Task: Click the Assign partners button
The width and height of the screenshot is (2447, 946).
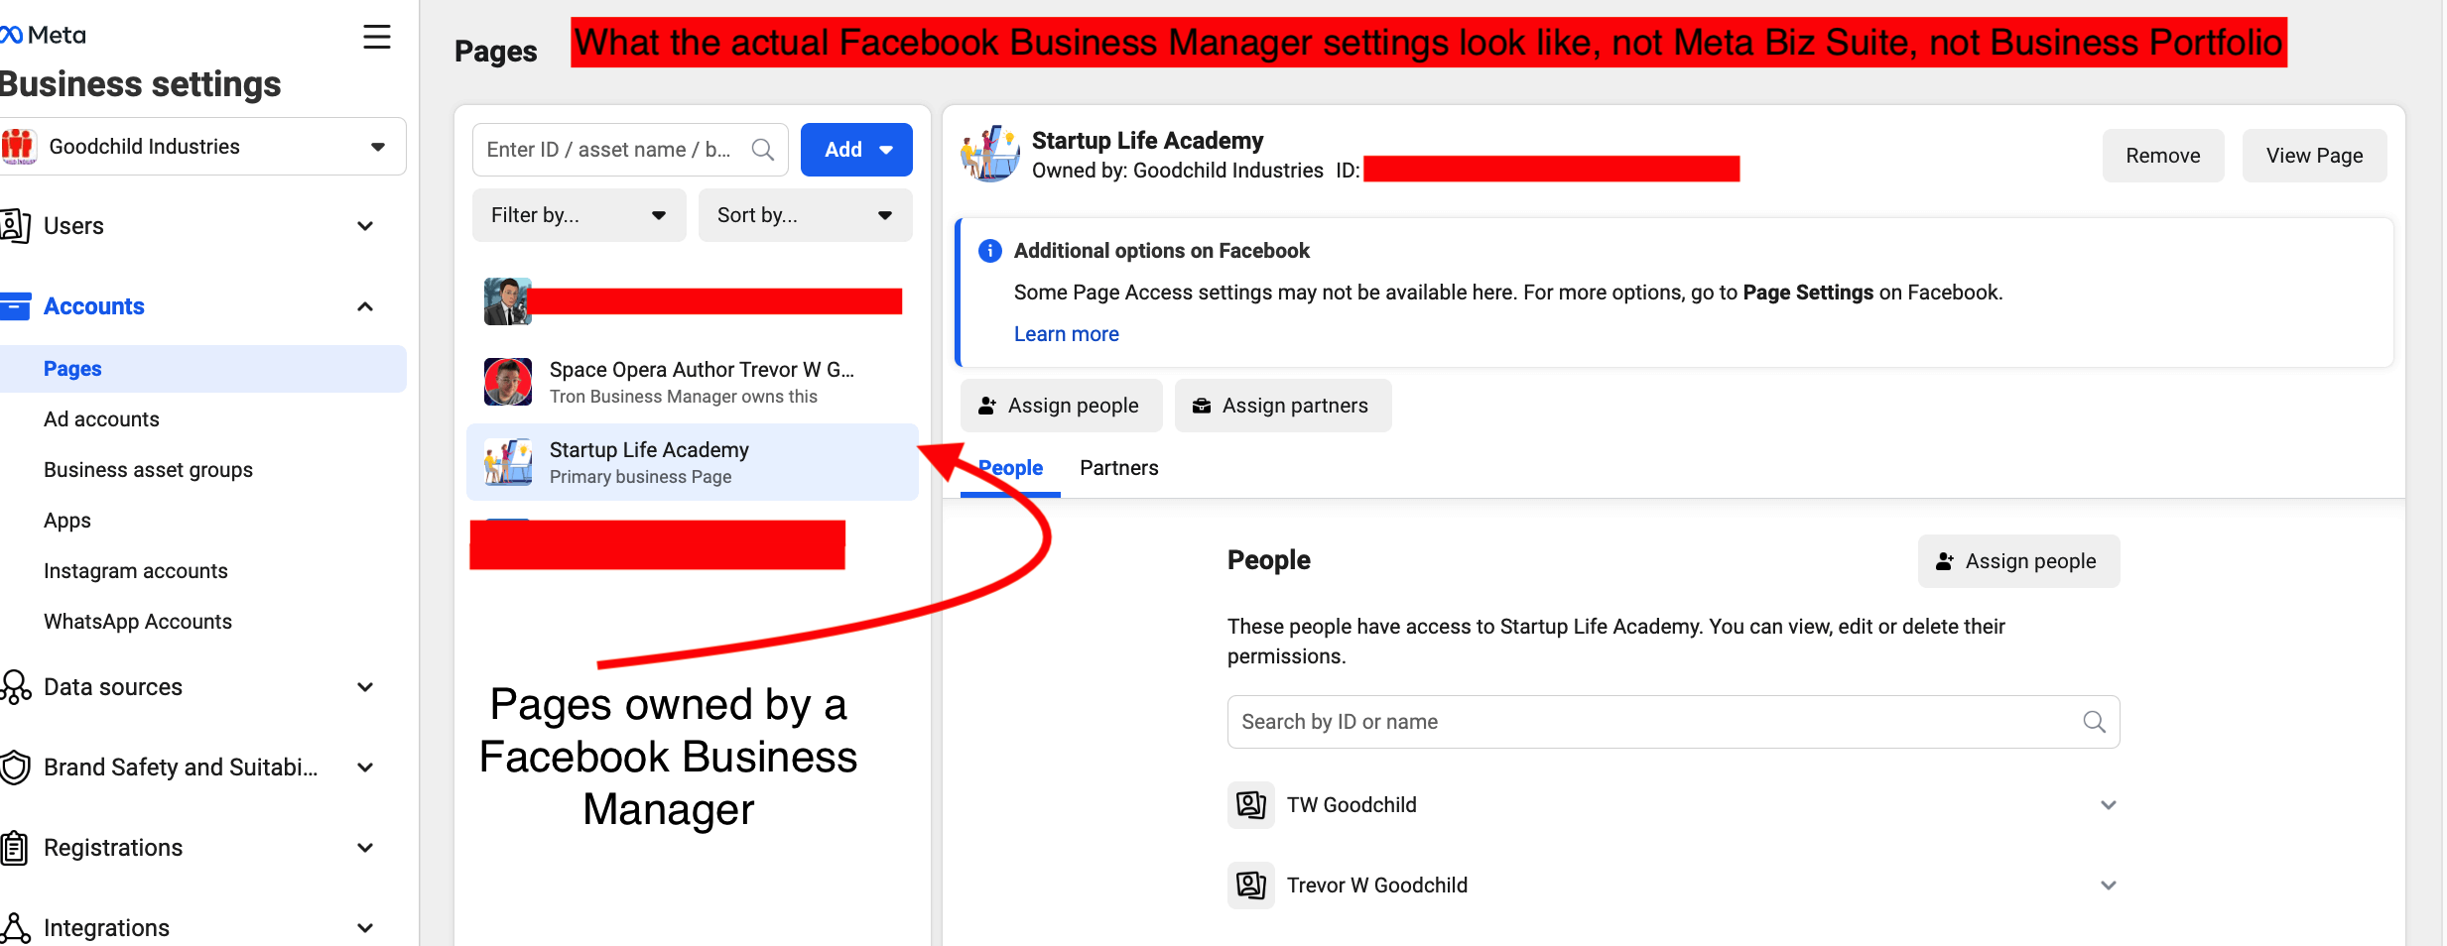Action: coord(1283,406)
